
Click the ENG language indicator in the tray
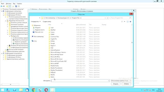click(153, 90)
